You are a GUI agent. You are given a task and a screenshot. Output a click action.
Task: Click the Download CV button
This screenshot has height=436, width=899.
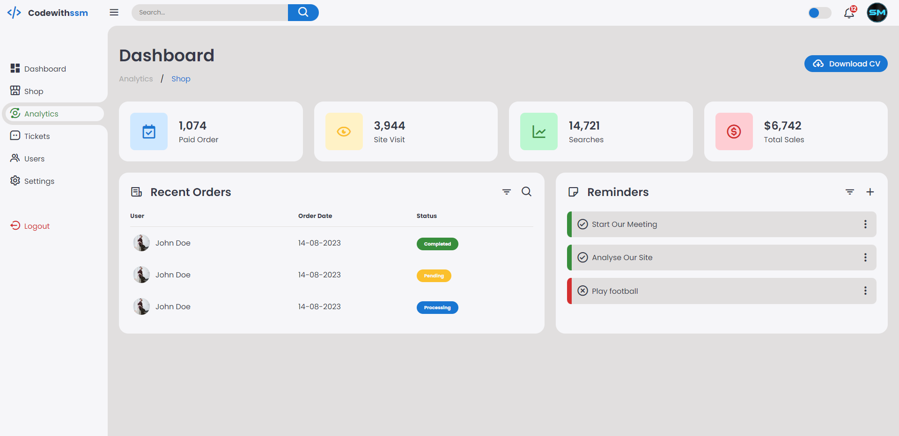coord(846,64)
